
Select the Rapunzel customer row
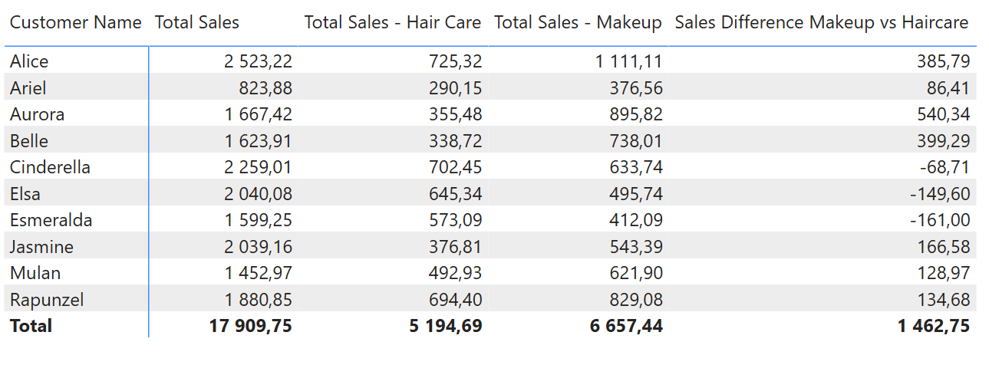(x=47, y=300)
